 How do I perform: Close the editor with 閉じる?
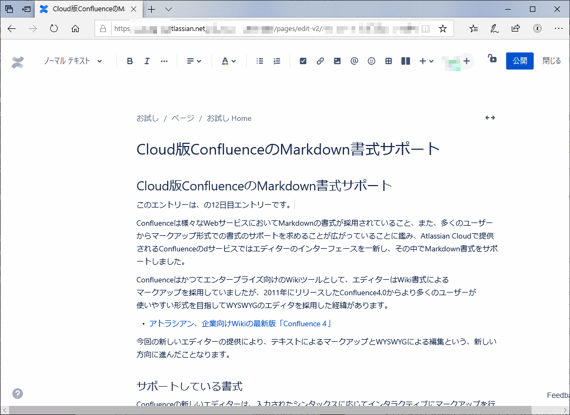[551, 61]
